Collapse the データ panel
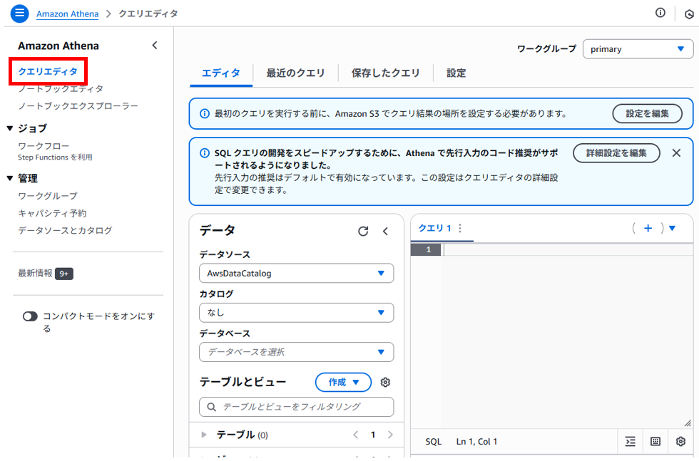This screenshot has height=461, width=699. [x=386, y=231]
